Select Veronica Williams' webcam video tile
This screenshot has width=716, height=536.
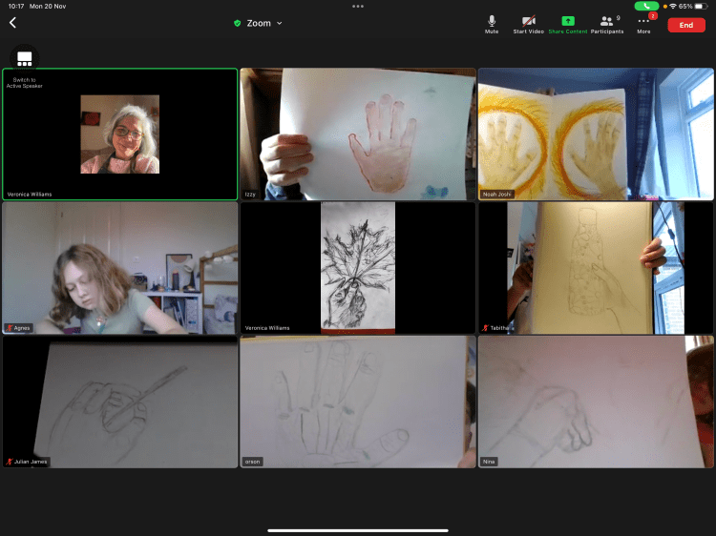click(120, 134)
